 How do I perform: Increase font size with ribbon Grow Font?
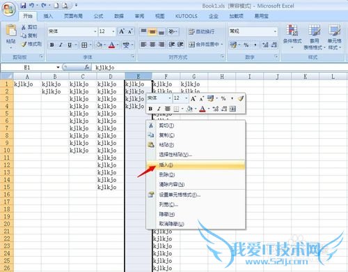point(122,31)
